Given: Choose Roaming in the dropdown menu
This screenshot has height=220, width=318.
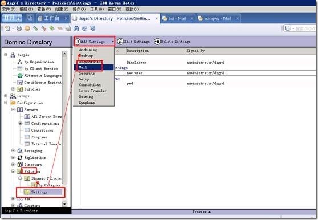Looking at the screenshot, I should coord(93,97).
